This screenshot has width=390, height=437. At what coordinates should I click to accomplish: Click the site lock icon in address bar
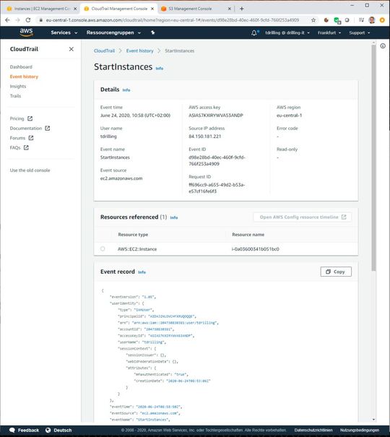click(40, 20)
